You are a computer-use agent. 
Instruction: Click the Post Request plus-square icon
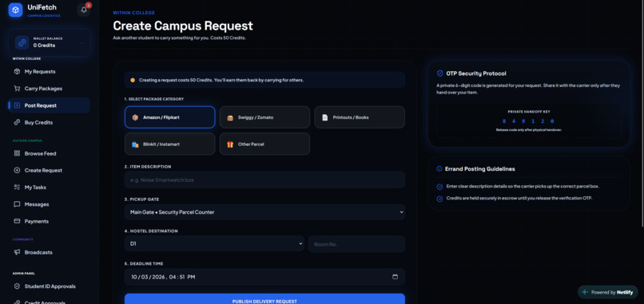(x=17, y=105)
